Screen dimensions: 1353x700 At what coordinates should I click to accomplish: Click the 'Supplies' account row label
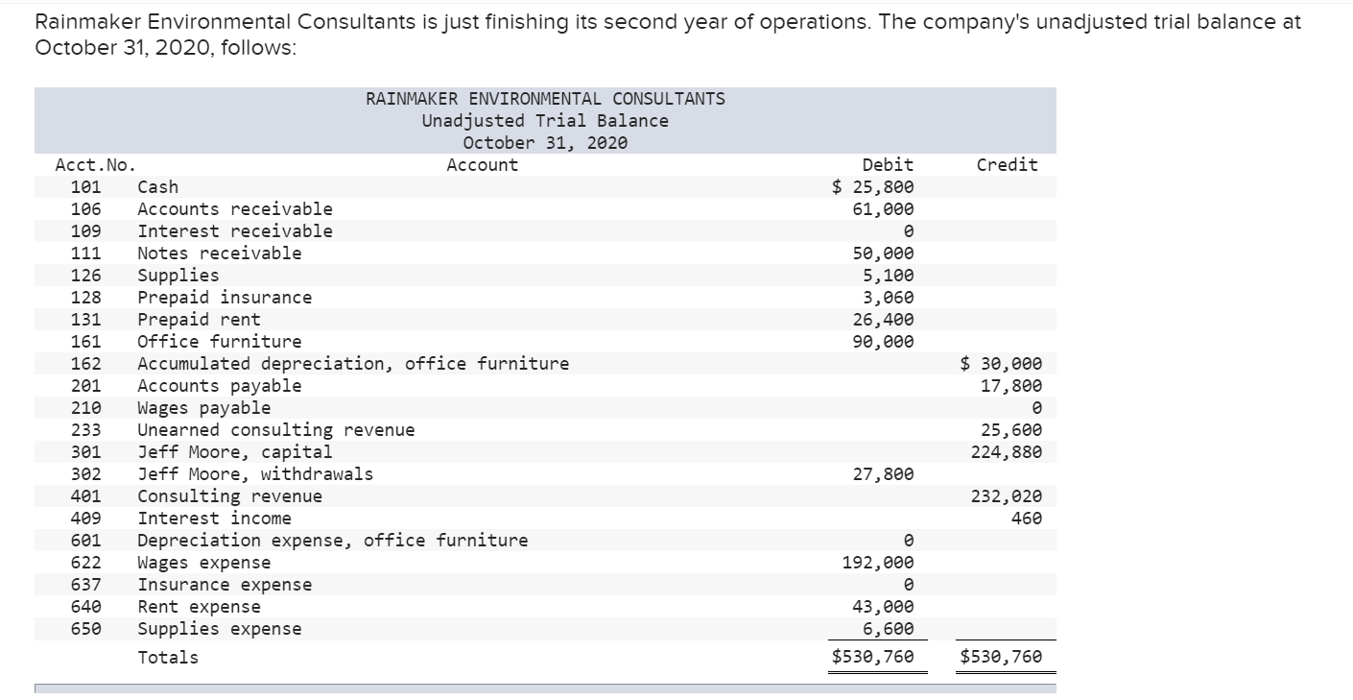tap(178, 275)
